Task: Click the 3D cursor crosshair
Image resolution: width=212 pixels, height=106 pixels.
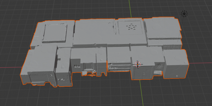Action: pyautogui.click(x=138, y=64)
